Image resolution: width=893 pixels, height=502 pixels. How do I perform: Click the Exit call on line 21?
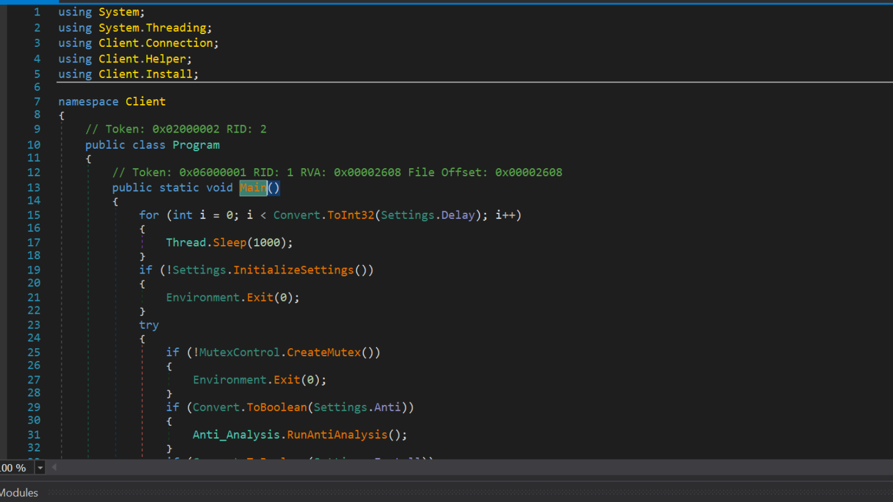pos(260,298)
